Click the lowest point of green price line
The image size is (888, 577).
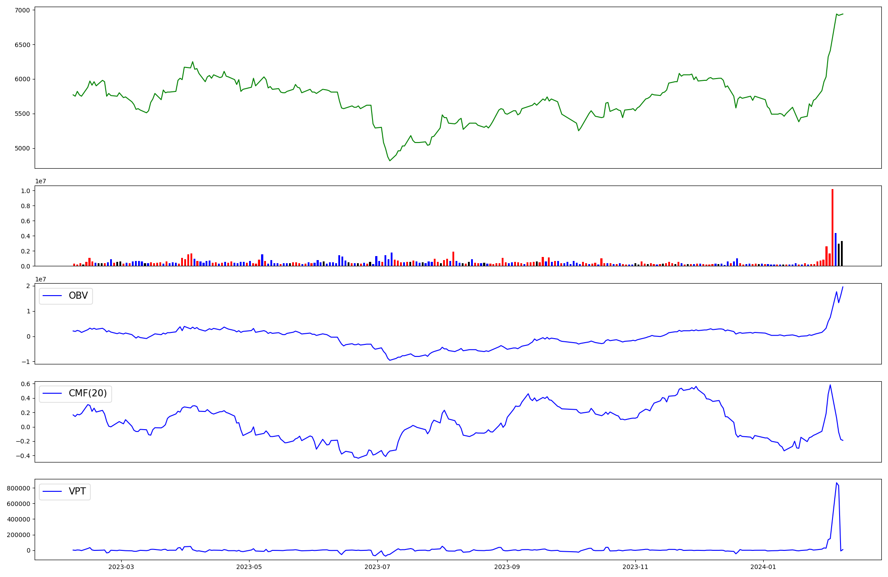point(390,160)
